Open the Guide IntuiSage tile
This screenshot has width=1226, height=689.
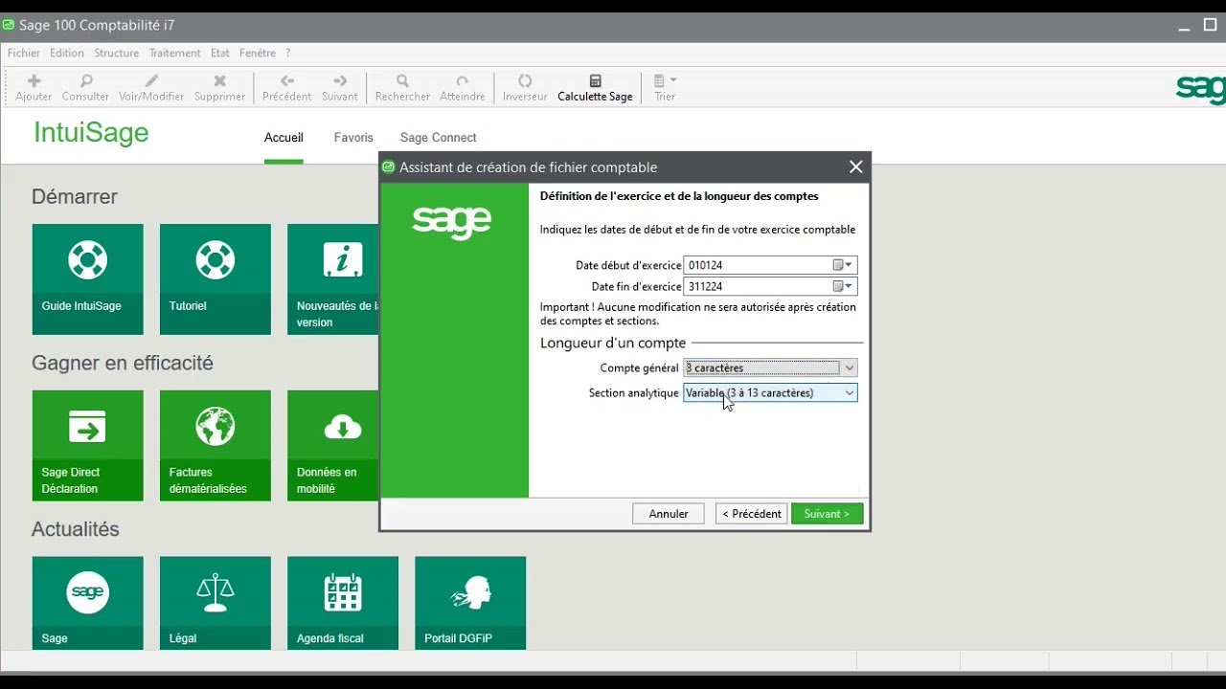pos(87,279)
